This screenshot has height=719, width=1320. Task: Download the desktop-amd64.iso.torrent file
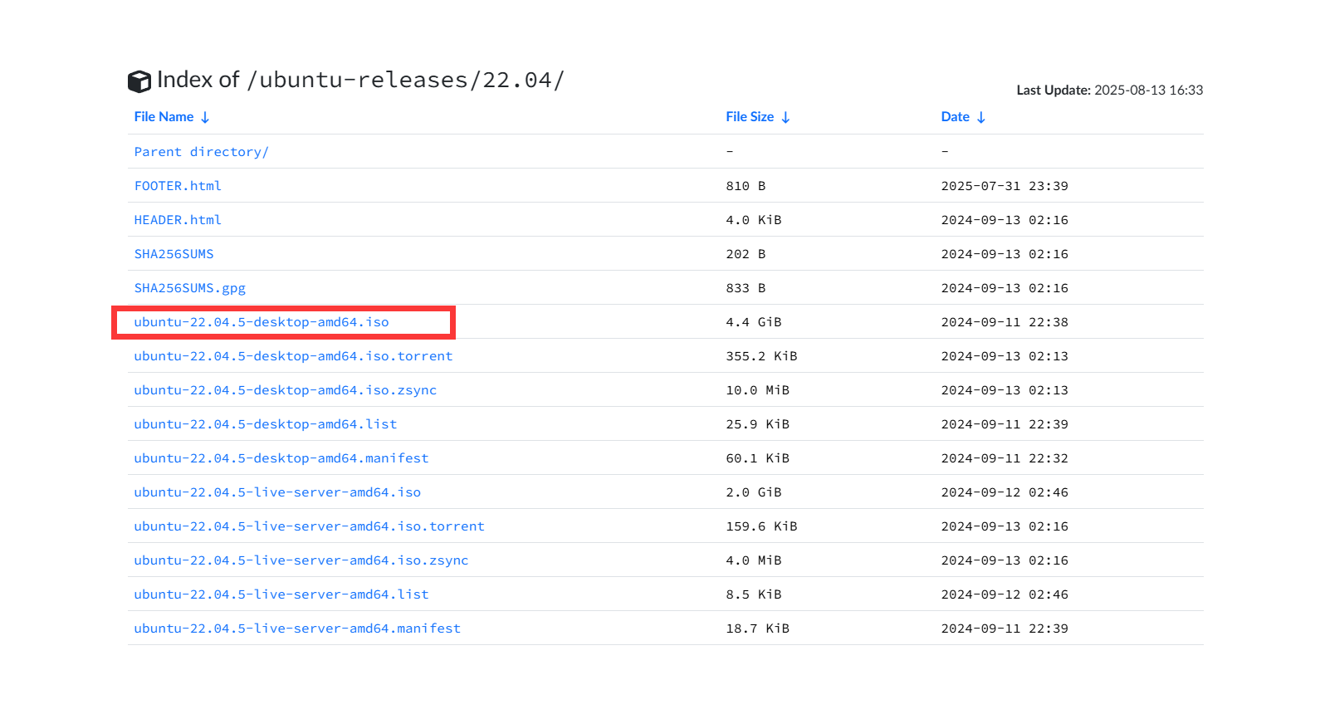(293, 356)
